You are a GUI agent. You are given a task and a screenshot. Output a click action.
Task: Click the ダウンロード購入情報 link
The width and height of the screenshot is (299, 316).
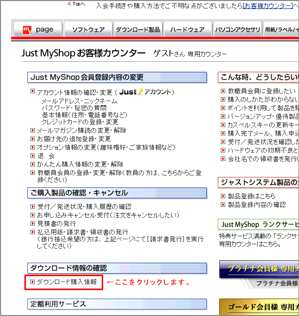pyautogui.click(x=67, y=283)
